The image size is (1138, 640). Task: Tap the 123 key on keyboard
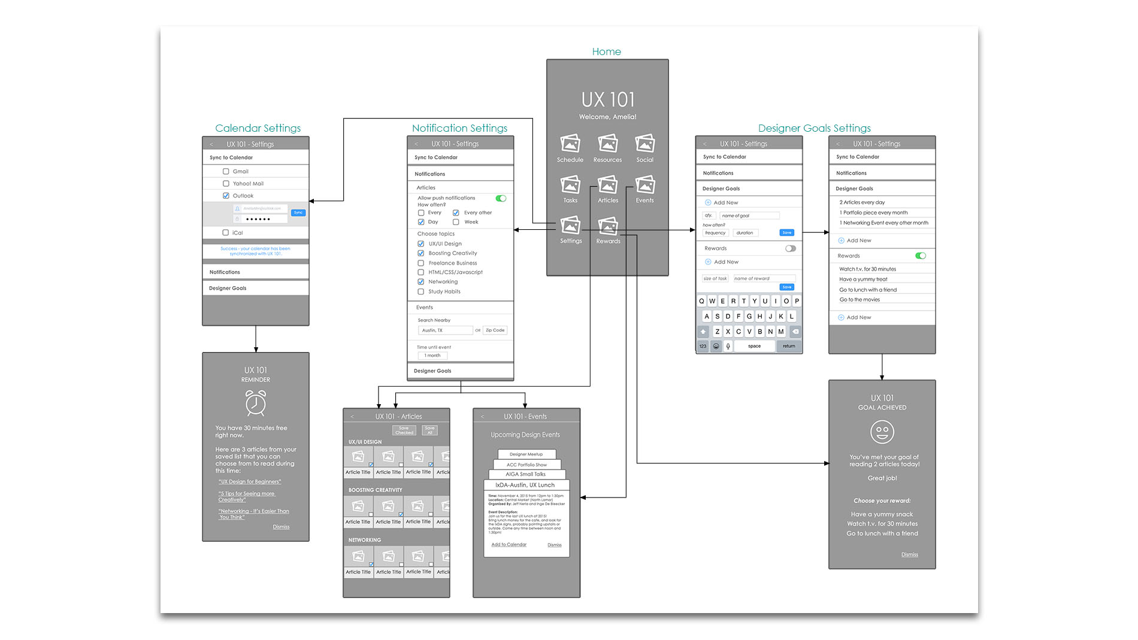coord(703,346)
